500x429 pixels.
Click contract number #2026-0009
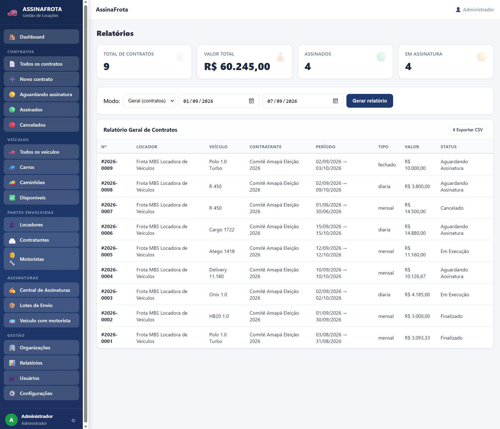pos(109,165)
